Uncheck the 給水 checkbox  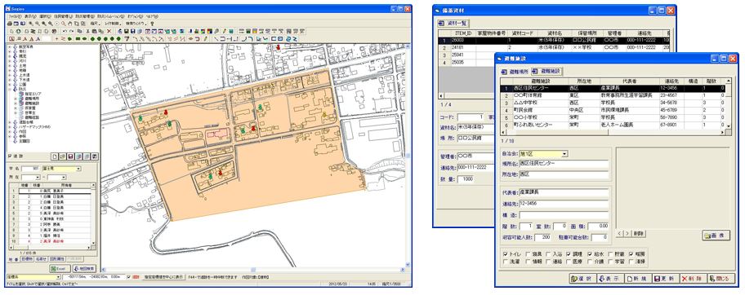coord(590,253)
